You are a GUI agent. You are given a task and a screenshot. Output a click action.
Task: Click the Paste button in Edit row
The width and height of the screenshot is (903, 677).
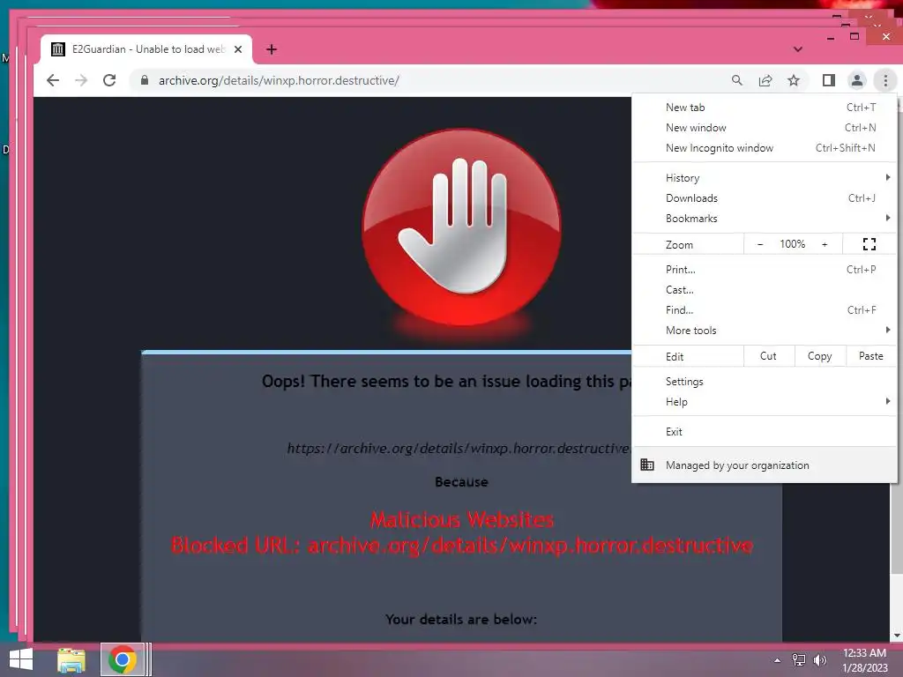[x=870, y=356]
